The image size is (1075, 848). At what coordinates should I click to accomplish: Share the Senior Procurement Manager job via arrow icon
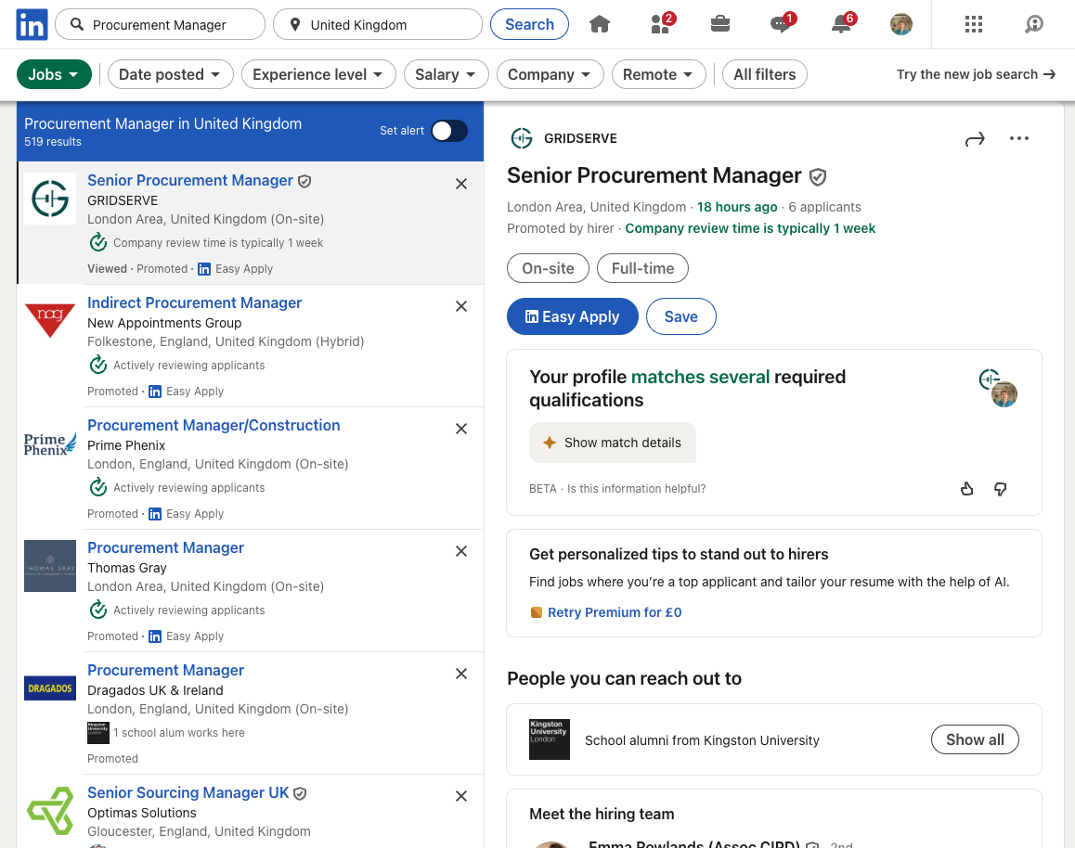click(x=974, y=139)
